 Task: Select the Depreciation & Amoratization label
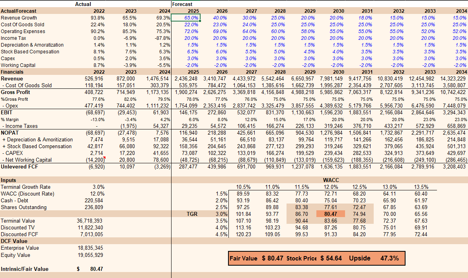point(32,45)
